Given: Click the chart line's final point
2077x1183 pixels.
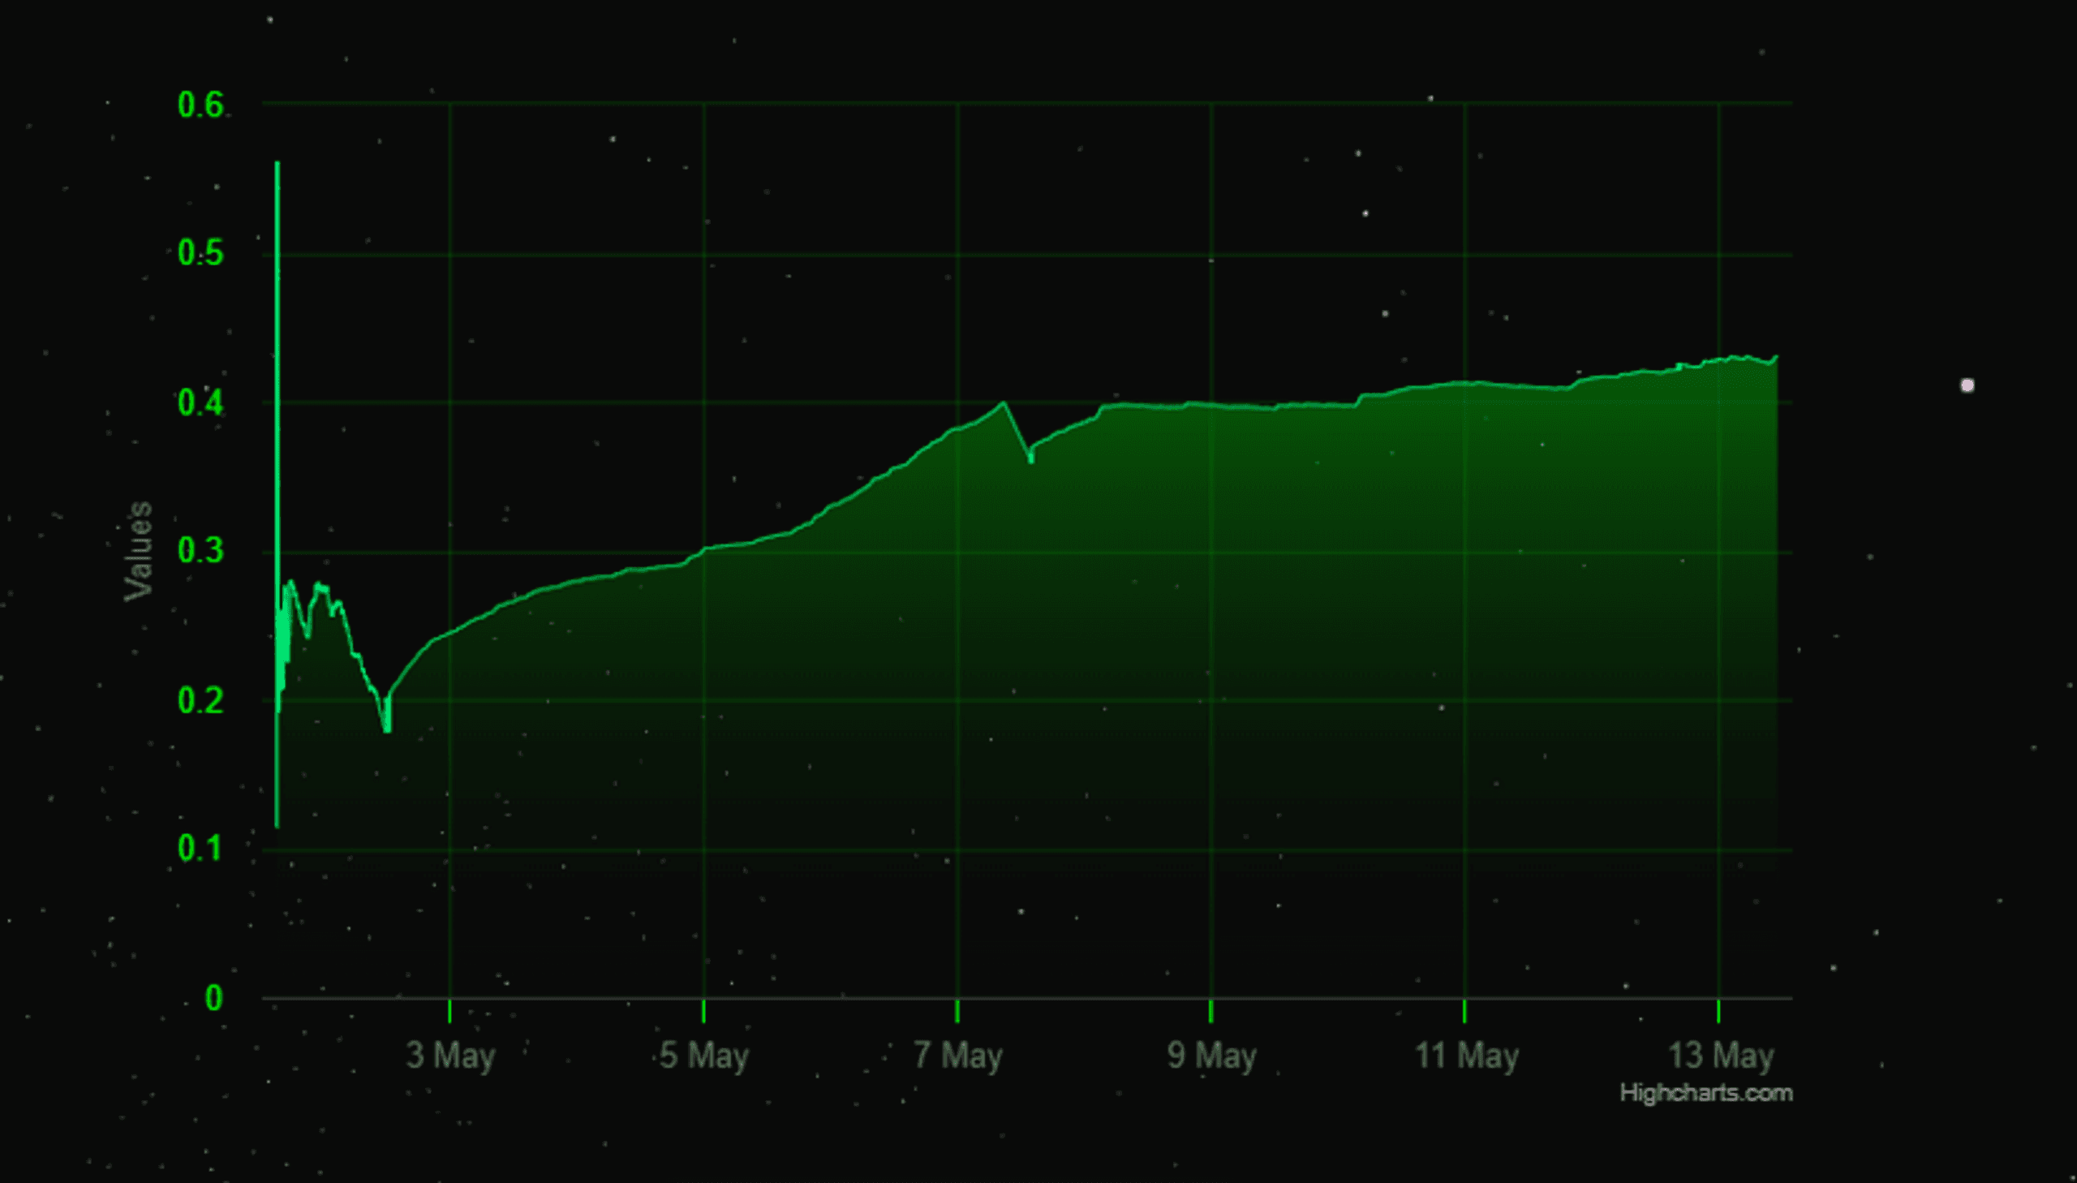Looking at the screenshot, I should tap(1777, 357).
